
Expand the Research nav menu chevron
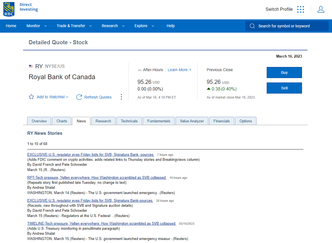point(123,26)
